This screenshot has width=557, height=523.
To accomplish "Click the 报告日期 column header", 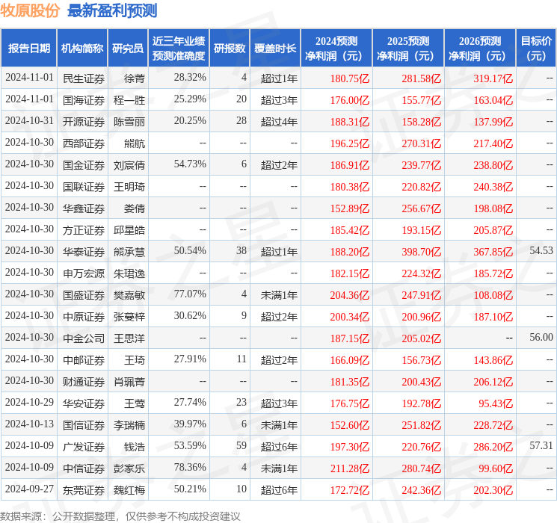I will [x=28, y=48].
